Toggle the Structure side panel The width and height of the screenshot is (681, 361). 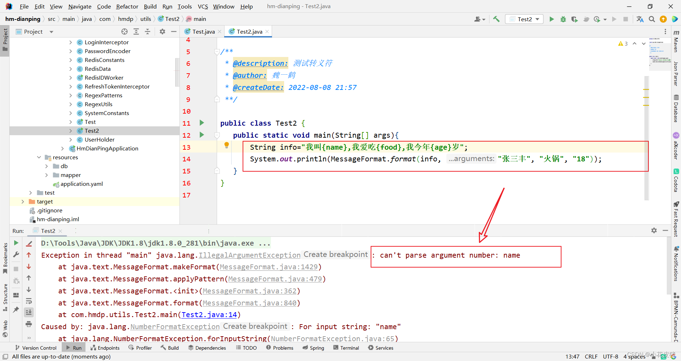(x=5, y=297)
